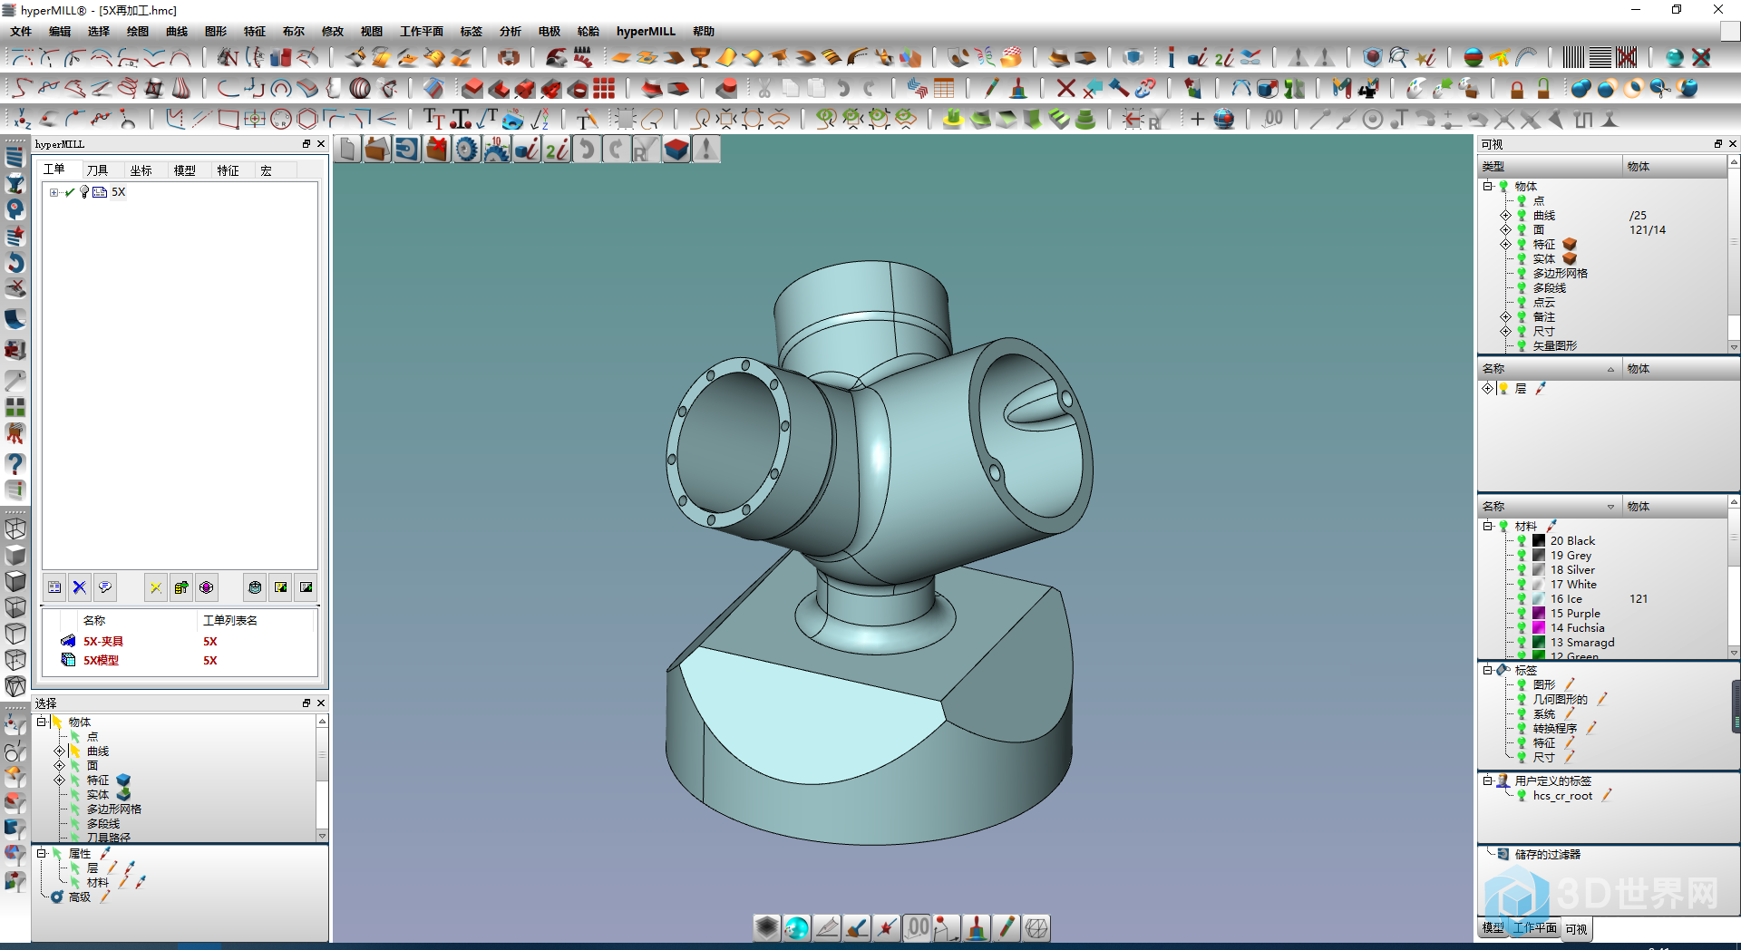The image size is (1741, 950).
Task: Click the red X delete toolbar icon
Action: [1066, 88]
